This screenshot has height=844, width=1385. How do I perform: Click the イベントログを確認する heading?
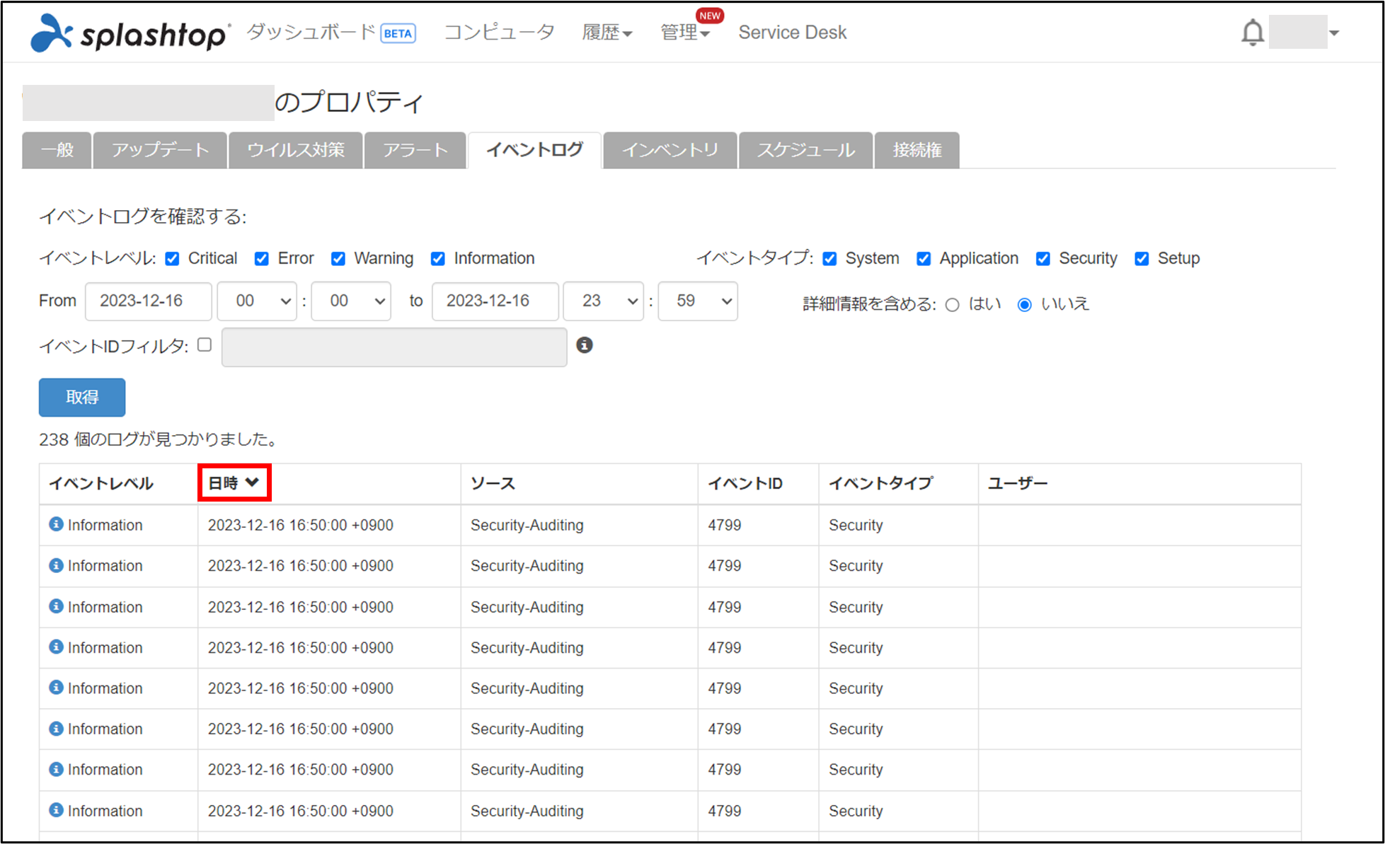pos(143,216)
